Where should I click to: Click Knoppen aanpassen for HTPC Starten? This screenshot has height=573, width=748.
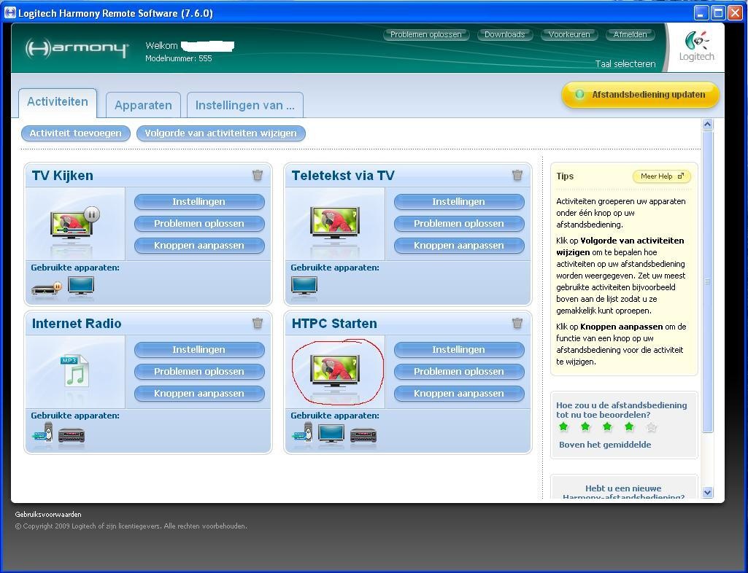(x=459, y=393)
